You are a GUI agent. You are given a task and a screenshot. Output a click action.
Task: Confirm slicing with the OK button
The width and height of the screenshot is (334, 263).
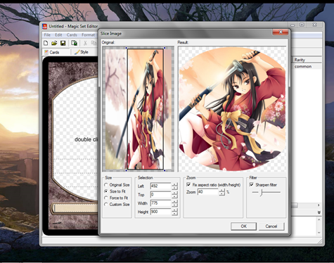click(x=243, y=226)
